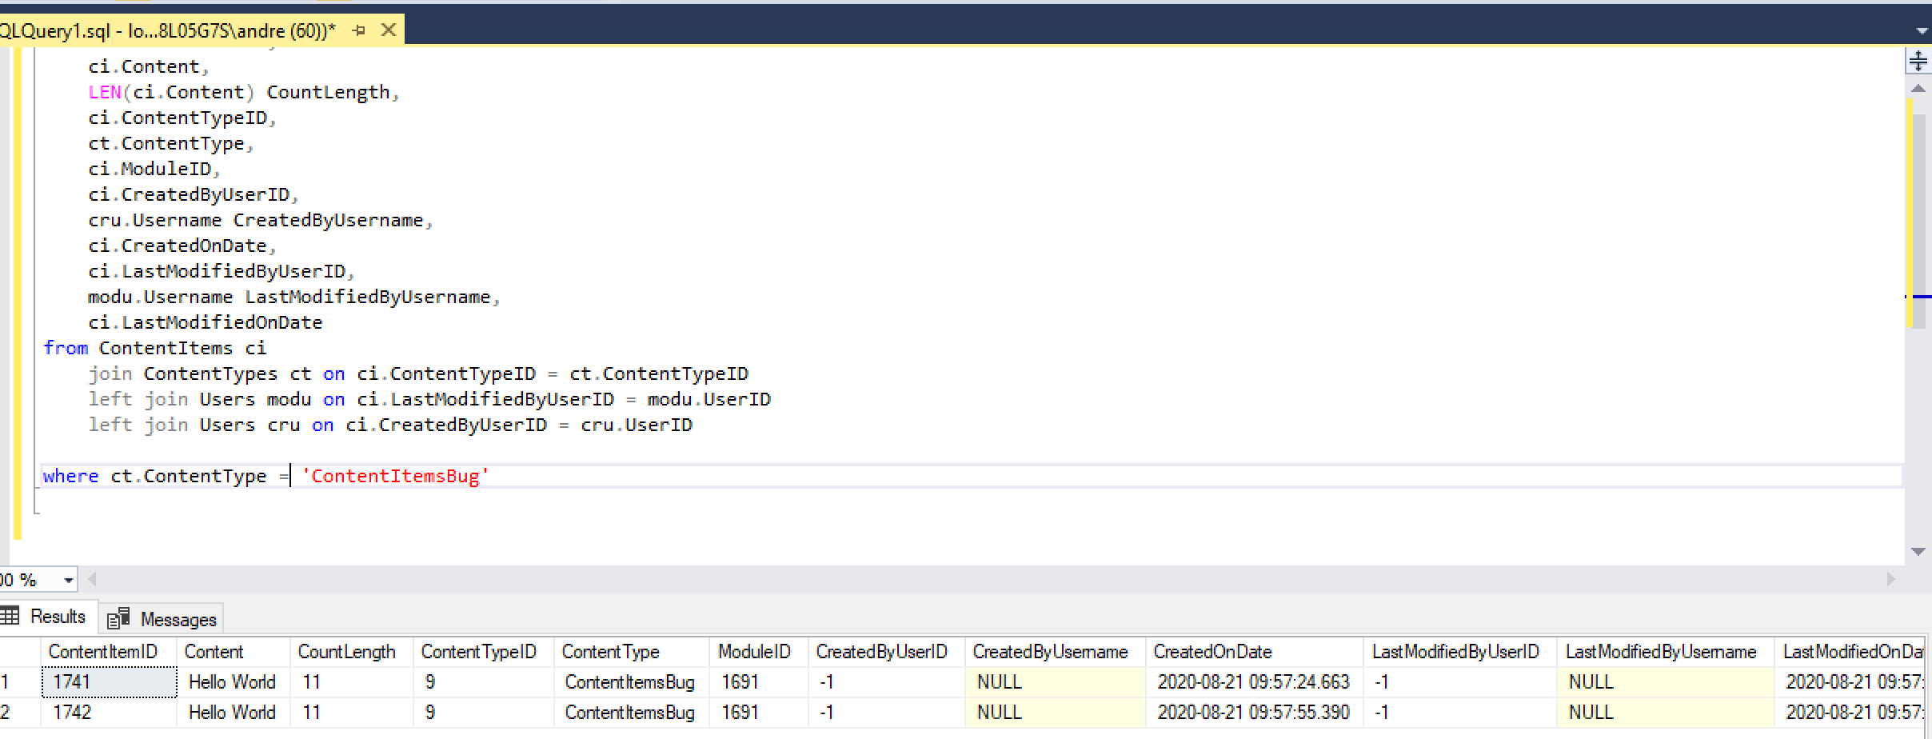Select the cell containing 1741
This screenshot has width=1932, height=739.
pos(108,681)
